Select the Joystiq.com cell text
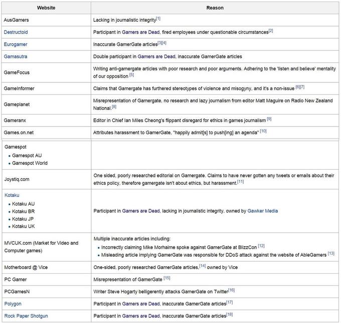Viewport: 341px width, 323px height. pos(17,179)
